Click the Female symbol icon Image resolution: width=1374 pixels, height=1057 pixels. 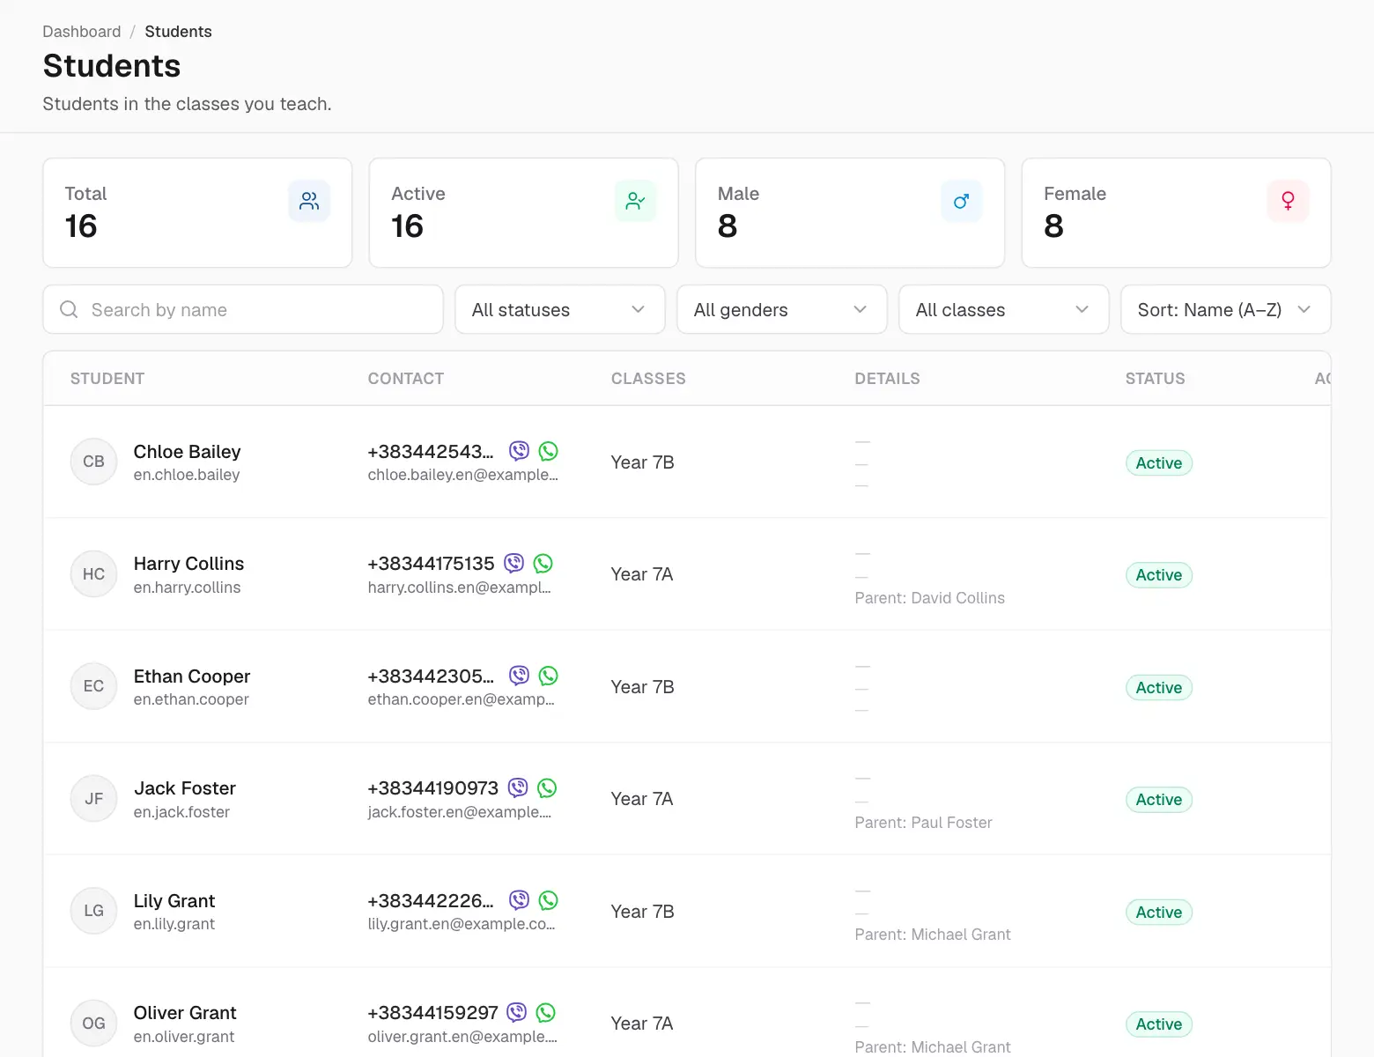click(x=1288, y=201)
